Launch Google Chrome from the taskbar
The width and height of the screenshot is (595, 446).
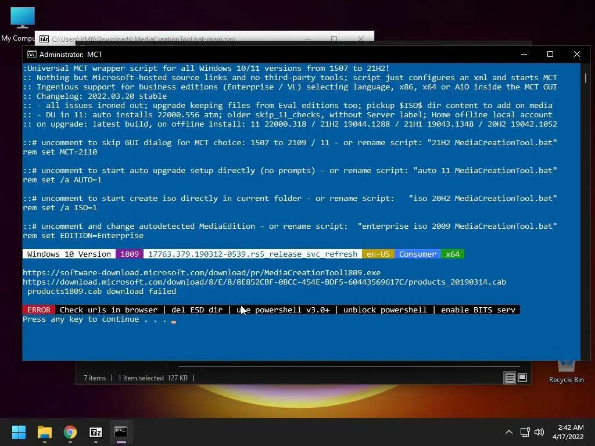(70, 432)
